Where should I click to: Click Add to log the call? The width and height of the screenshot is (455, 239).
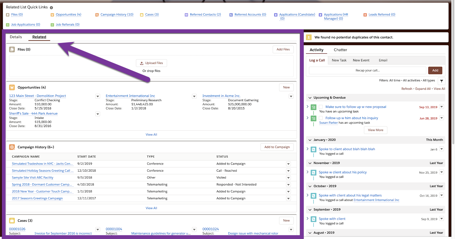pyautogui.click(x=435, y=70)
